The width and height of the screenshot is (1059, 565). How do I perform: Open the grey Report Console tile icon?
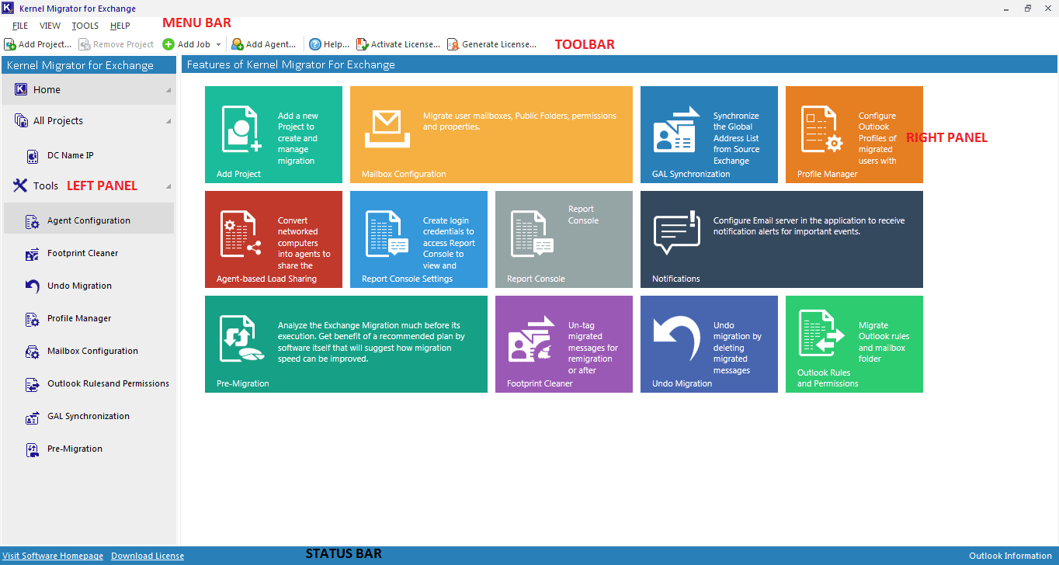tap(532, 234)
